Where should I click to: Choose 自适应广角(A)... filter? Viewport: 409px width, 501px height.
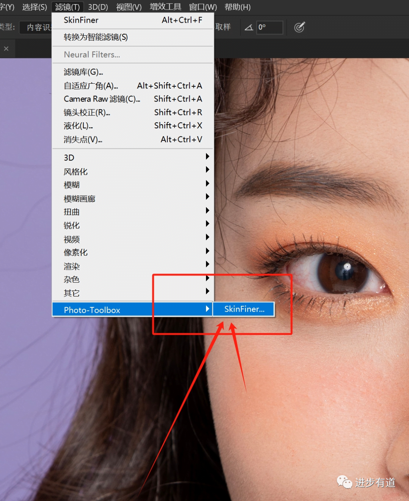click(133, 86)
